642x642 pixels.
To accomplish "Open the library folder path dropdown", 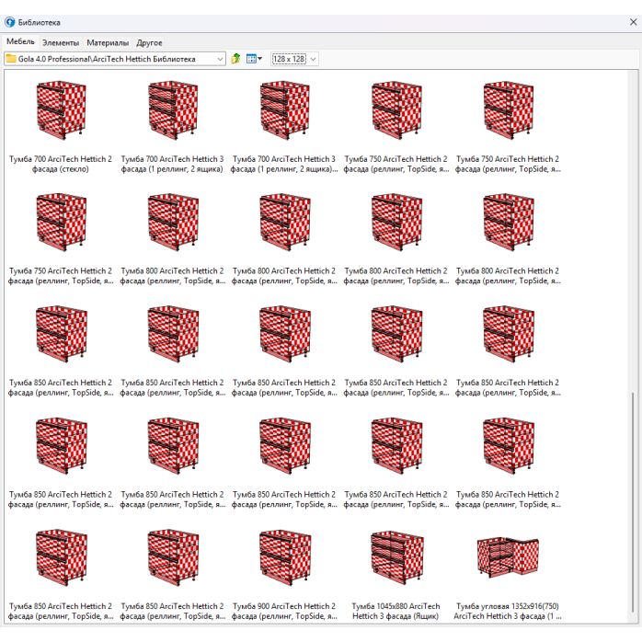I will pyautogui.click(x=220, y=59).
